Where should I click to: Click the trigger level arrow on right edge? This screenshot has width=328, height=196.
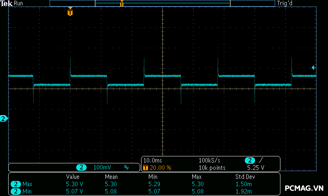[x=313, y=67]
